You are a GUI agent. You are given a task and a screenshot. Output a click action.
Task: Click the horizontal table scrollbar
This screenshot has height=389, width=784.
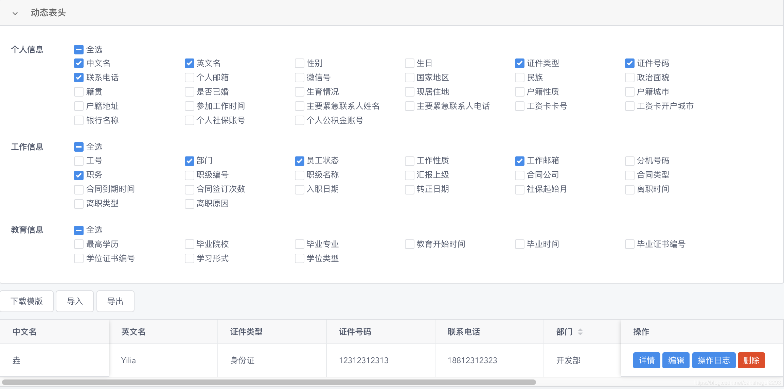[268, 382]
